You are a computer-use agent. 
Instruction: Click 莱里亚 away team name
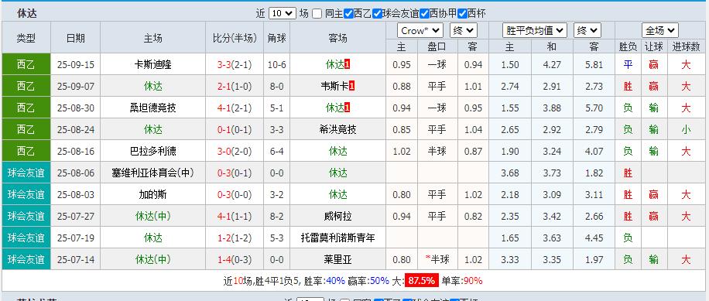tap(337, 259)
